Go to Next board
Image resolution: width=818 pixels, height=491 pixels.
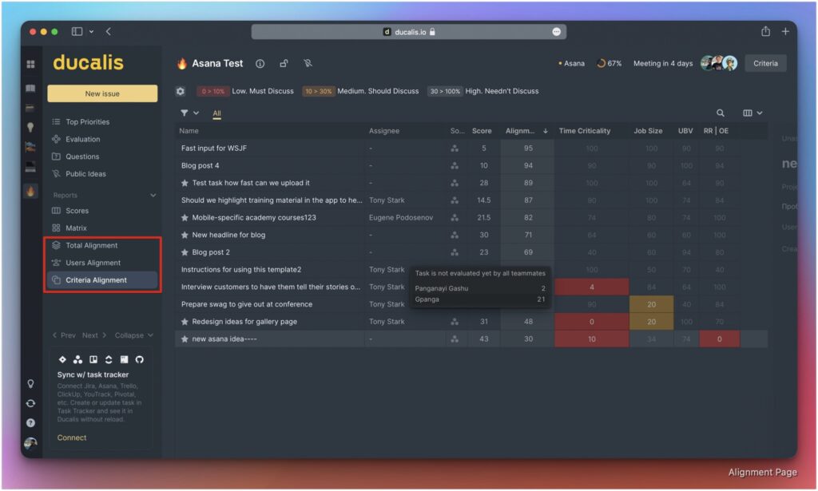pyautogui.click(x=94, y=335)
